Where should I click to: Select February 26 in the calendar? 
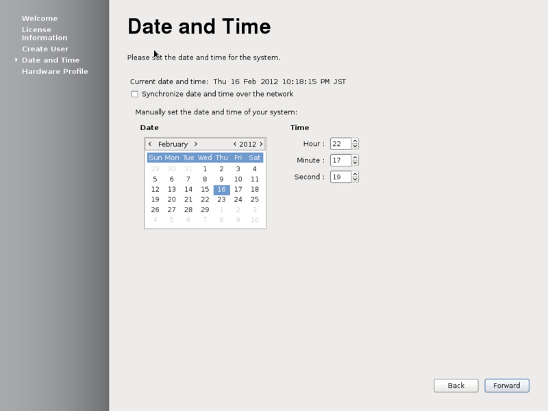pyautogui.click(x=155, y=210)
